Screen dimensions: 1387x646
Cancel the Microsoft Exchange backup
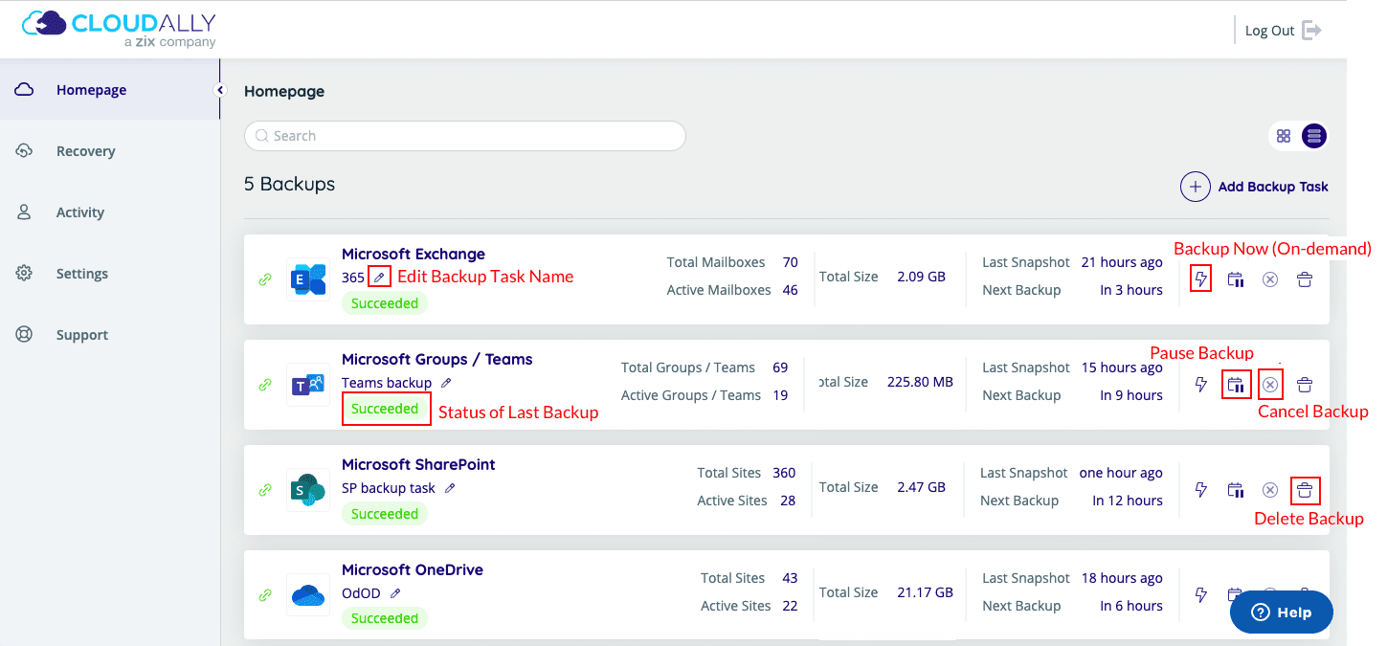[x=1270, y=279]
